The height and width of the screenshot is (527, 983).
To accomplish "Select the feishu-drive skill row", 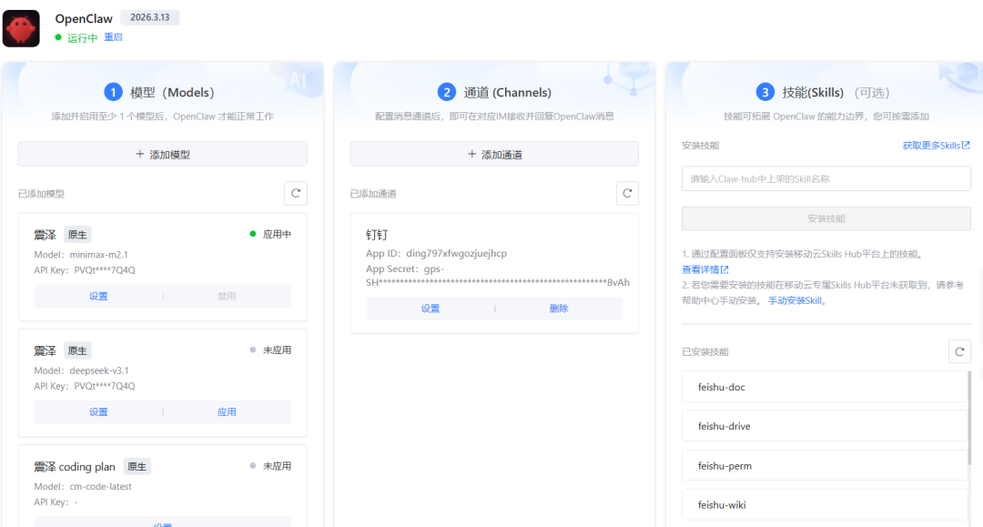I will [x=825, y=426].
